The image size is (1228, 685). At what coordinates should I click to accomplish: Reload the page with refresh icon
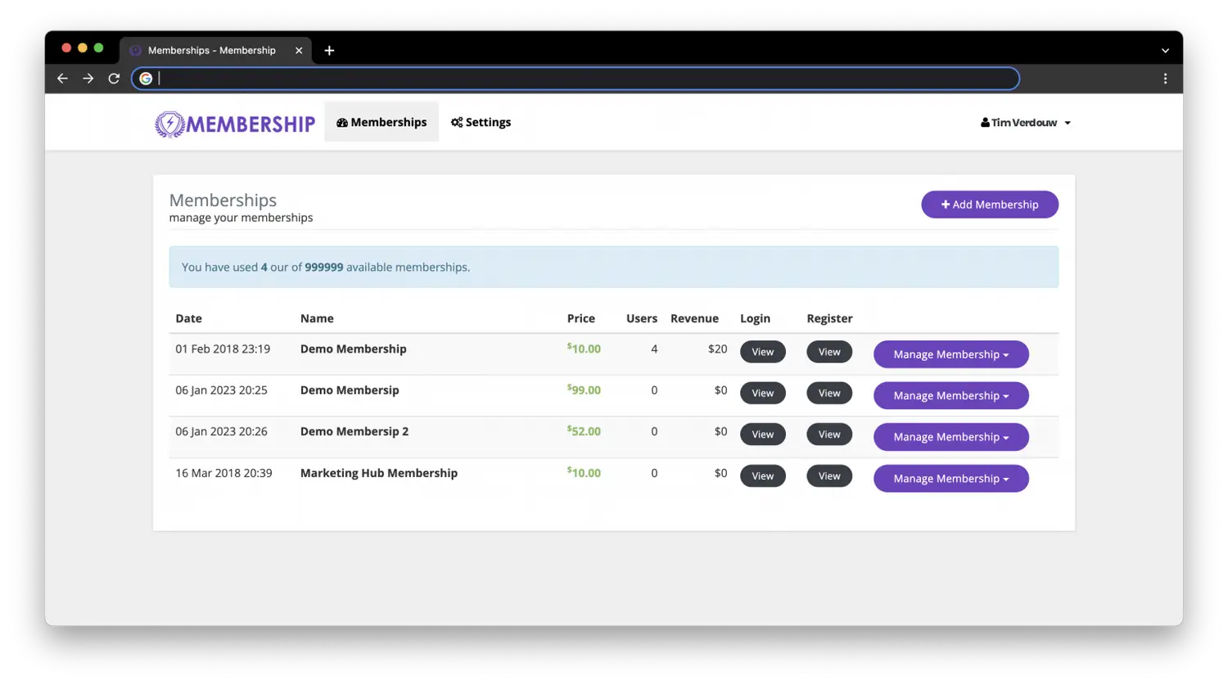pos(114,79)
